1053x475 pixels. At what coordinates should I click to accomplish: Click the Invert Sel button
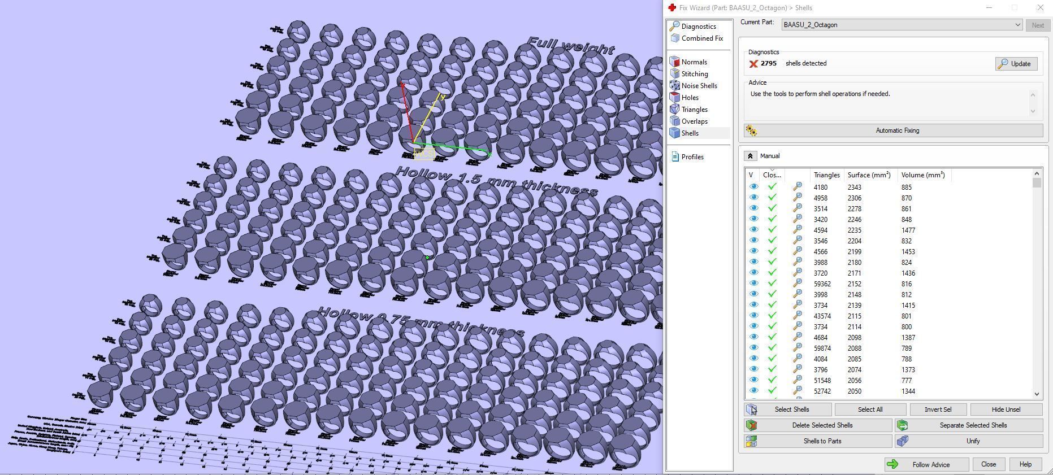[x=938, y=409]
